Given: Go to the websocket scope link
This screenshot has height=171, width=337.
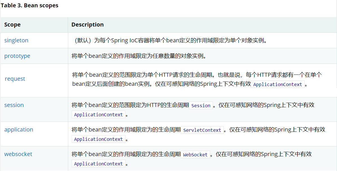Looking at the screenshot, I should (18, 154).
